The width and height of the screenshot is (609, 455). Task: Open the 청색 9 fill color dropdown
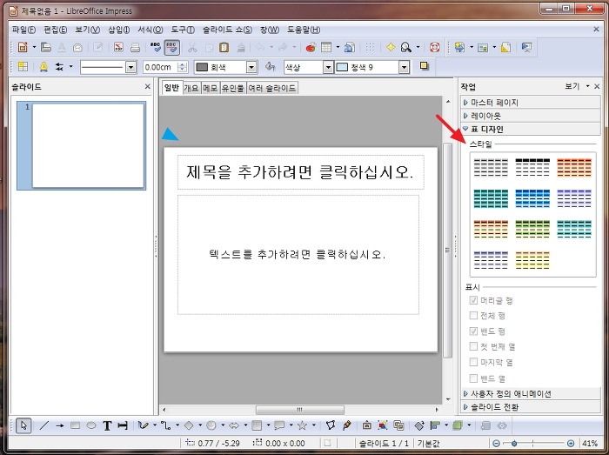(405, 67)
